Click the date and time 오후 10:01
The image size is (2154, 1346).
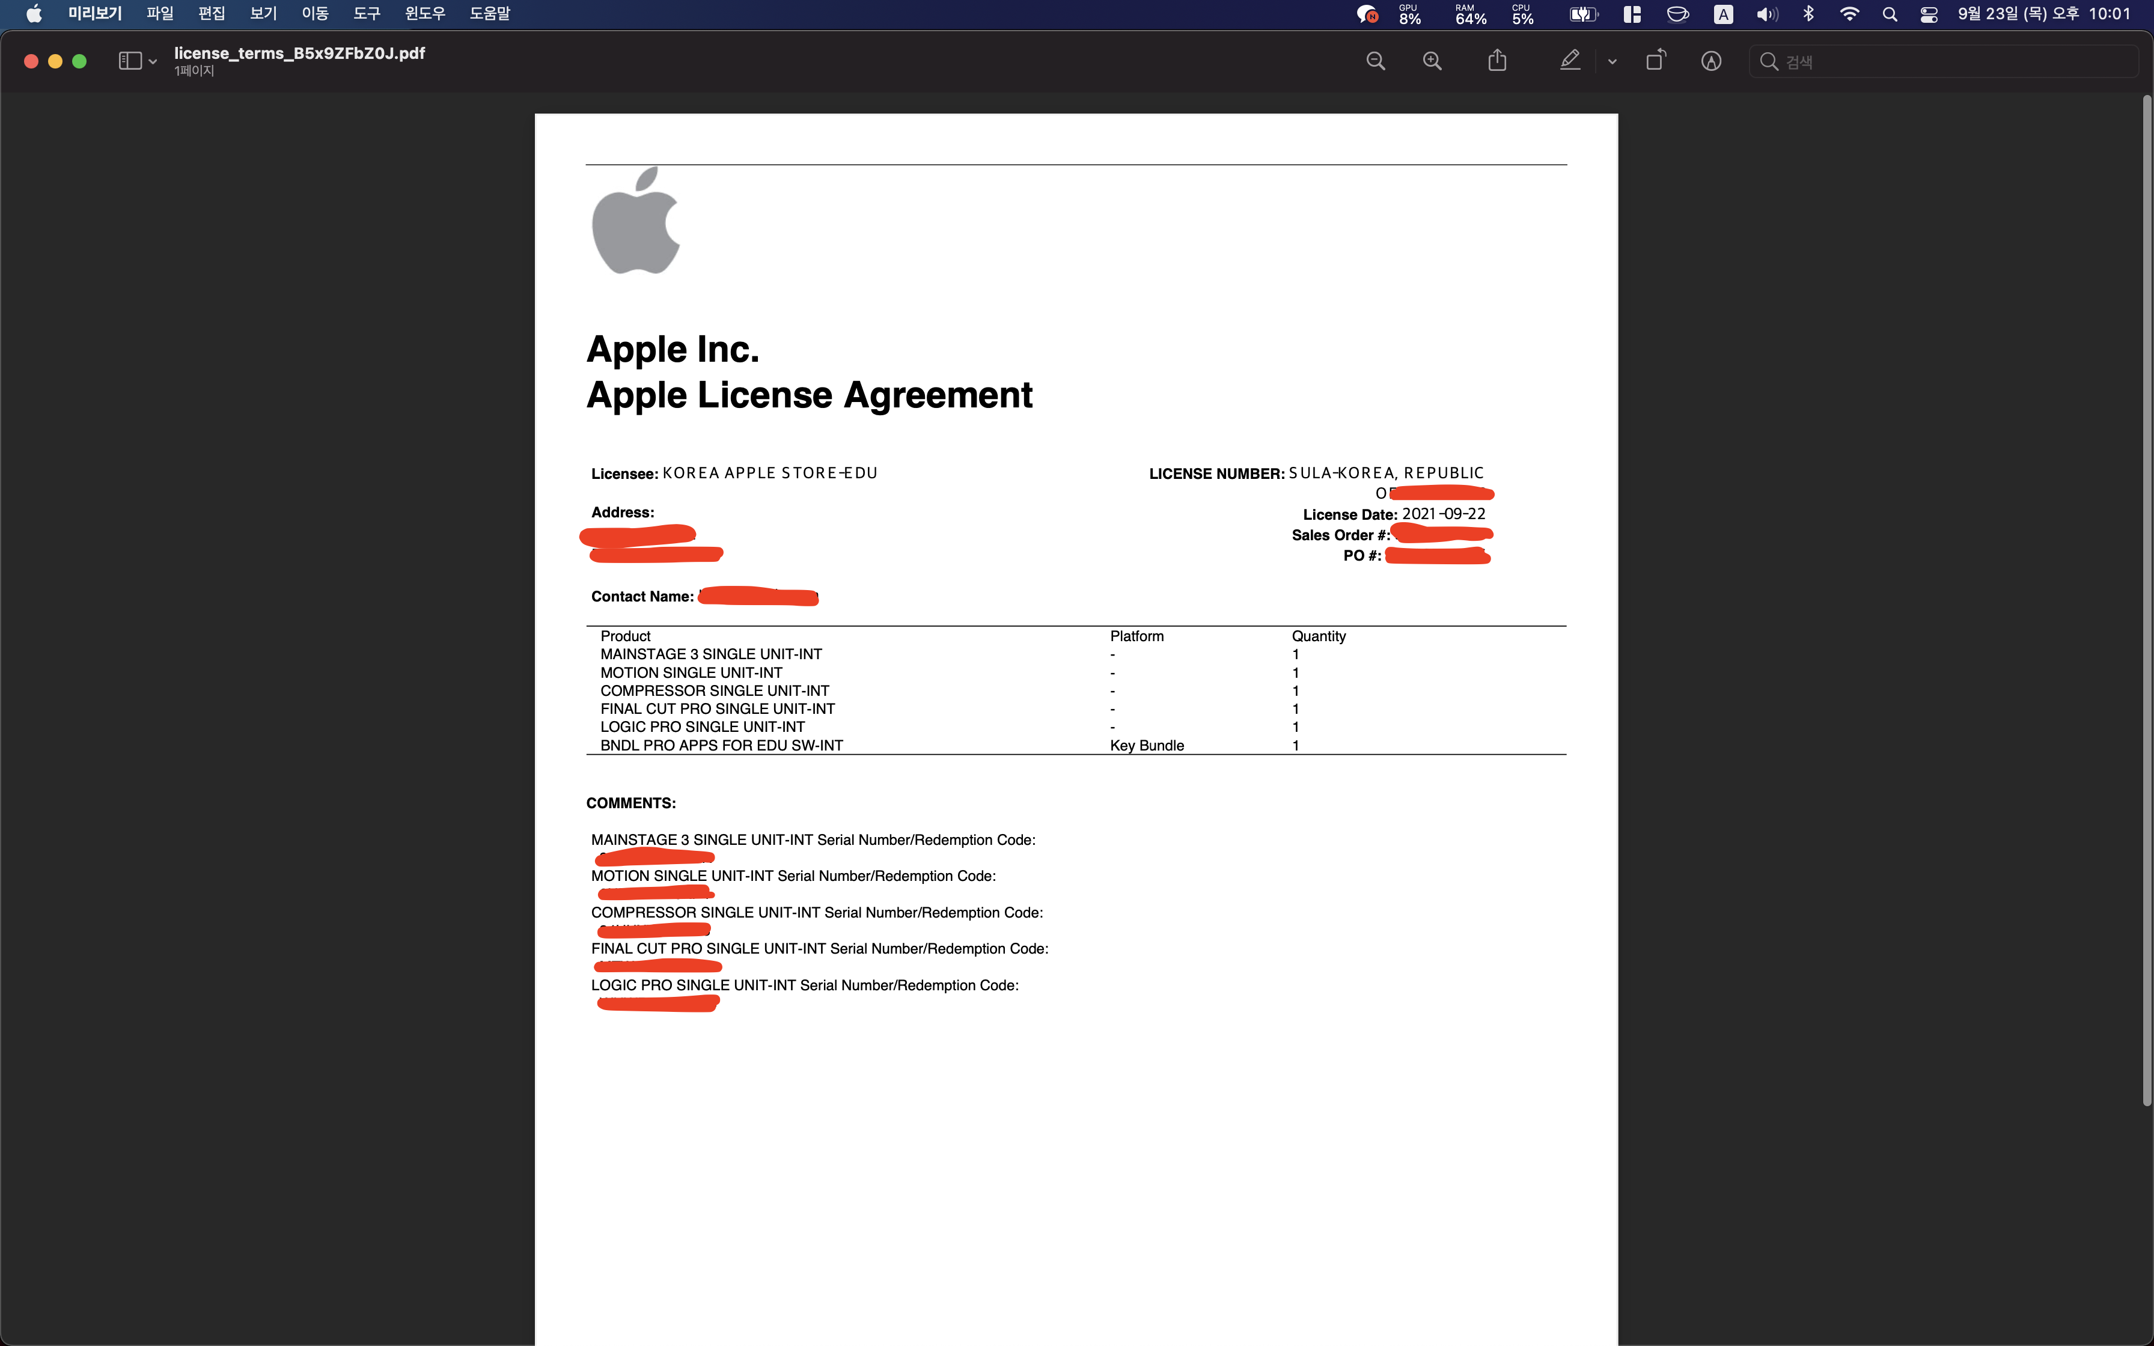(x=2045, y=13)
